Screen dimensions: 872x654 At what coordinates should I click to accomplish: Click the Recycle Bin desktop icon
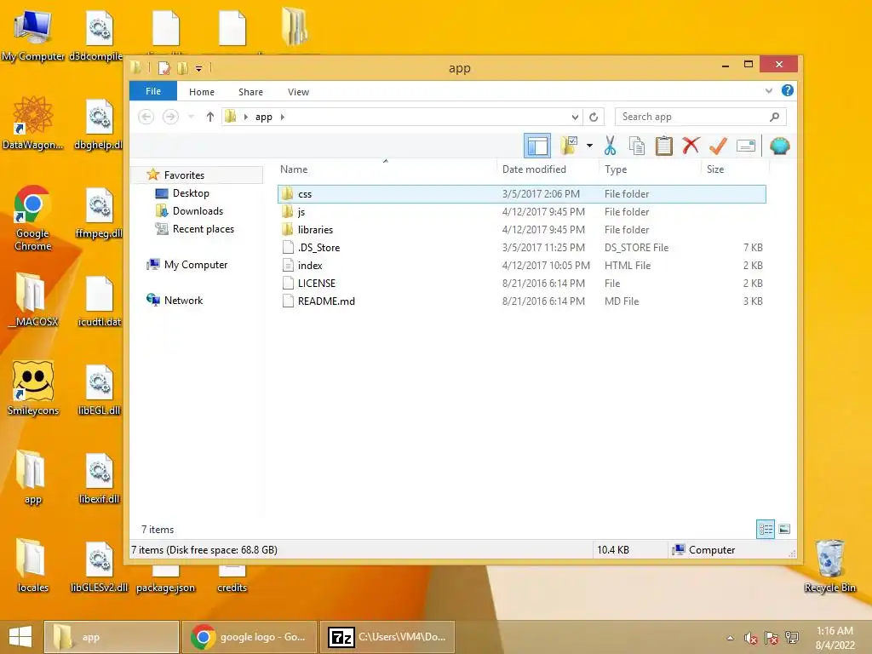click(x=829, y=565)
